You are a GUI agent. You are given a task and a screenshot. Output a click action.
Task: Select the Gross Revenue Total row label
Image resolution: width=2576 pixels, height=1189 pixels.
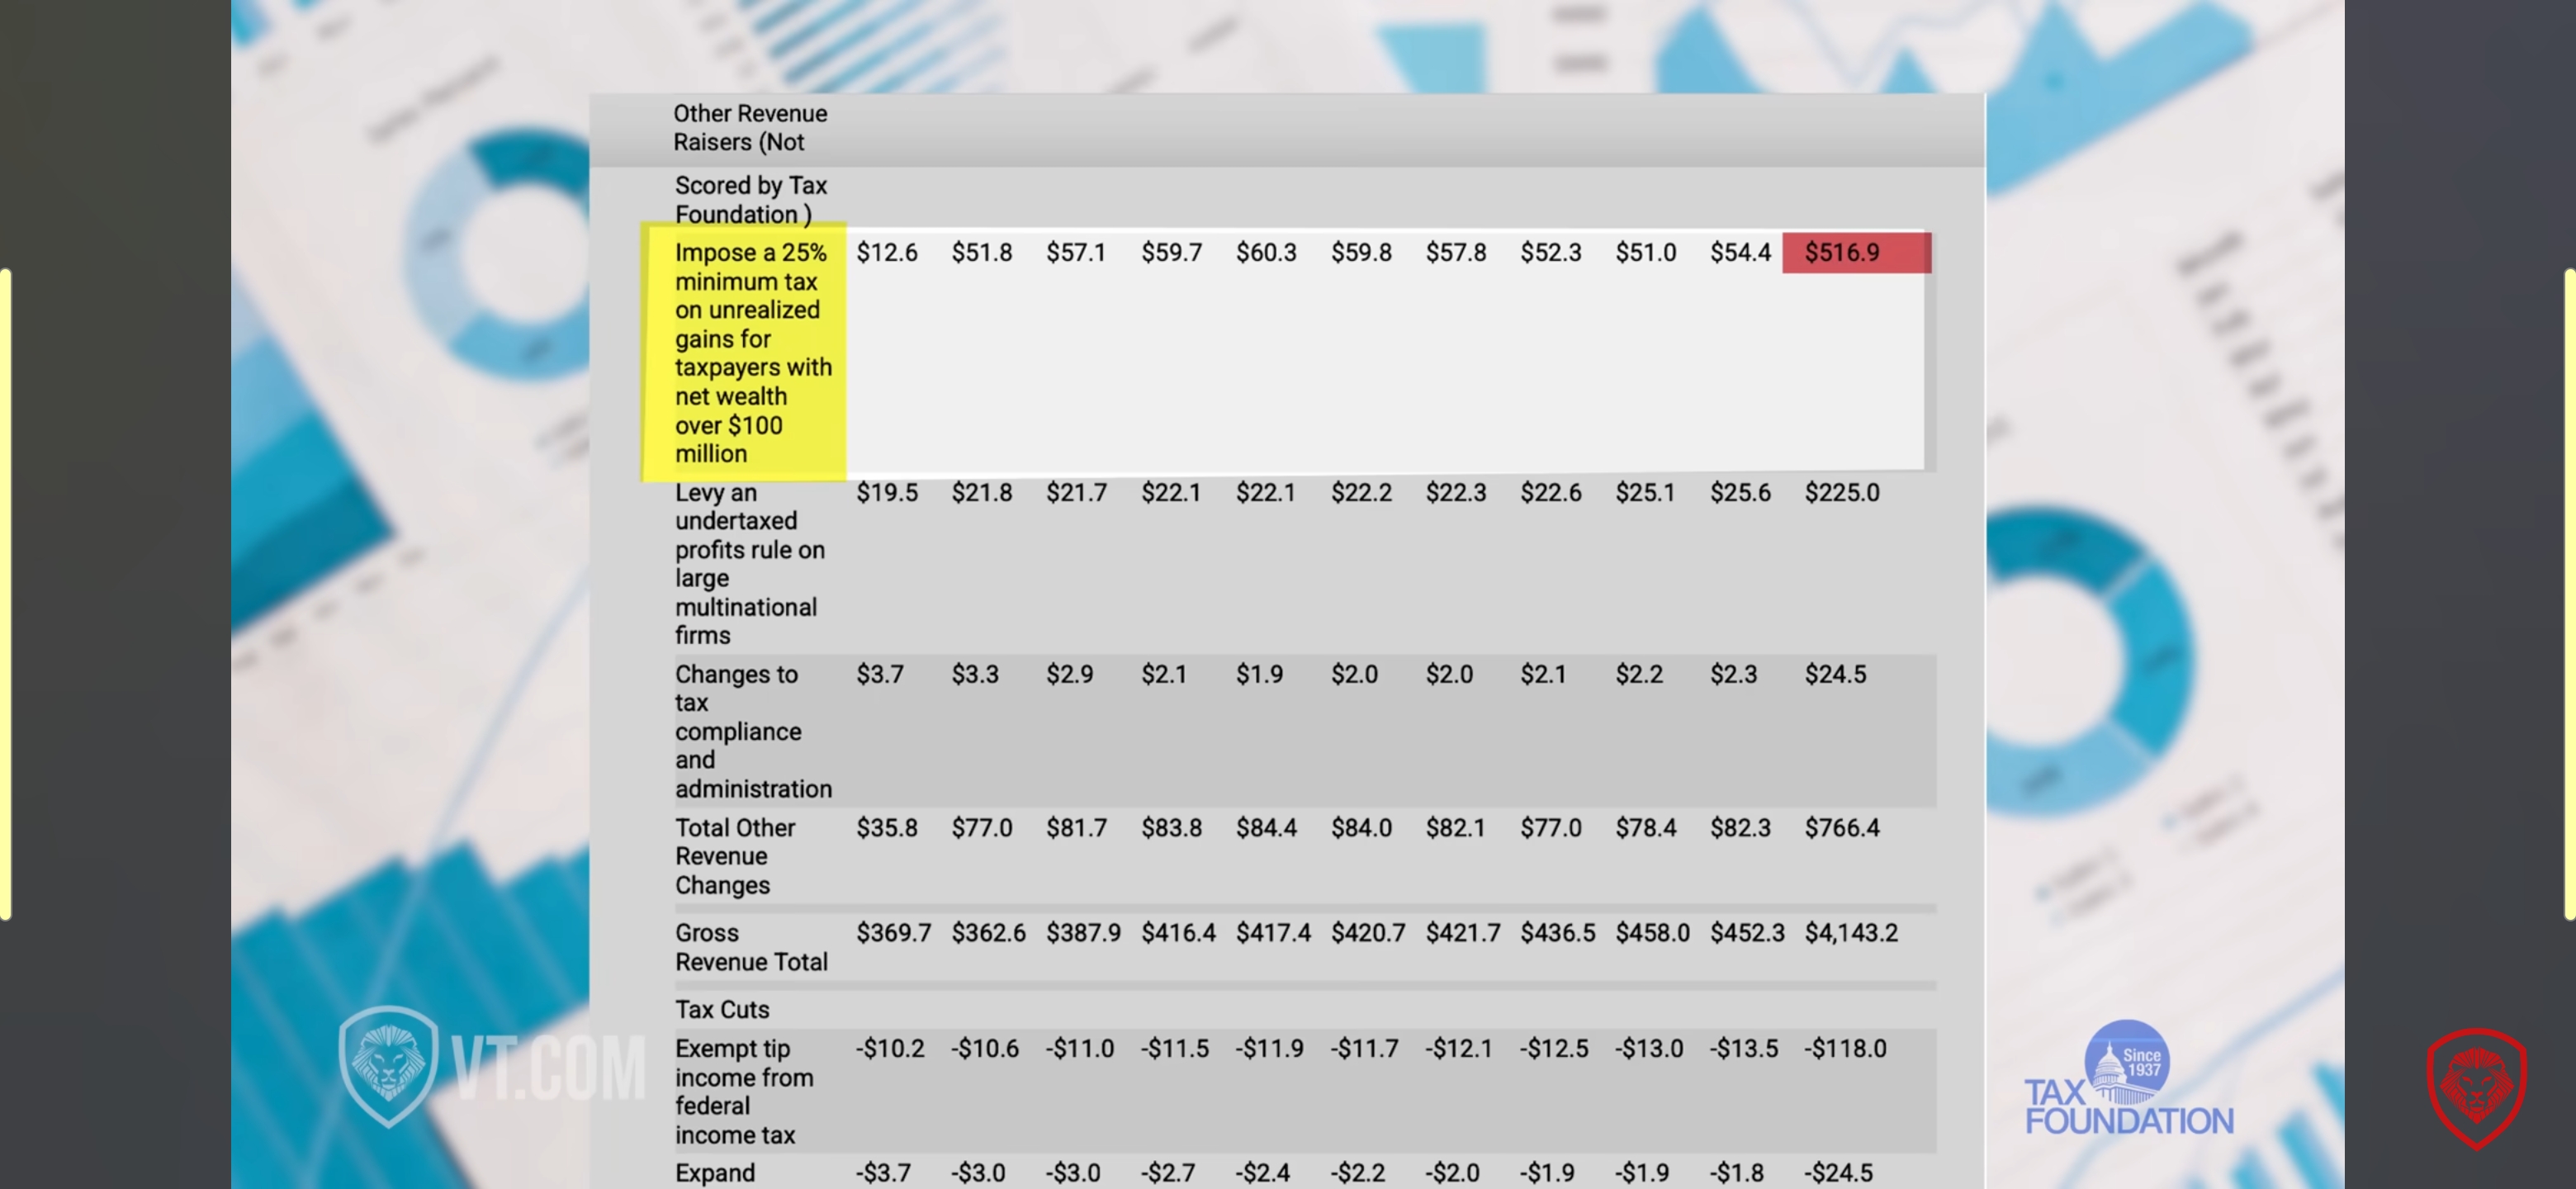click(750, 947)
